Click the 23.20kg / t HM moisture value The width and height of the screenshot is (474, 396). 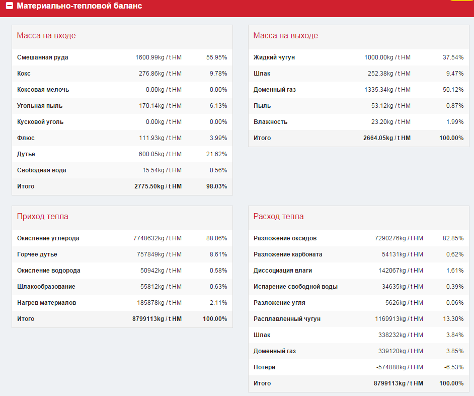tap(391, 122)
